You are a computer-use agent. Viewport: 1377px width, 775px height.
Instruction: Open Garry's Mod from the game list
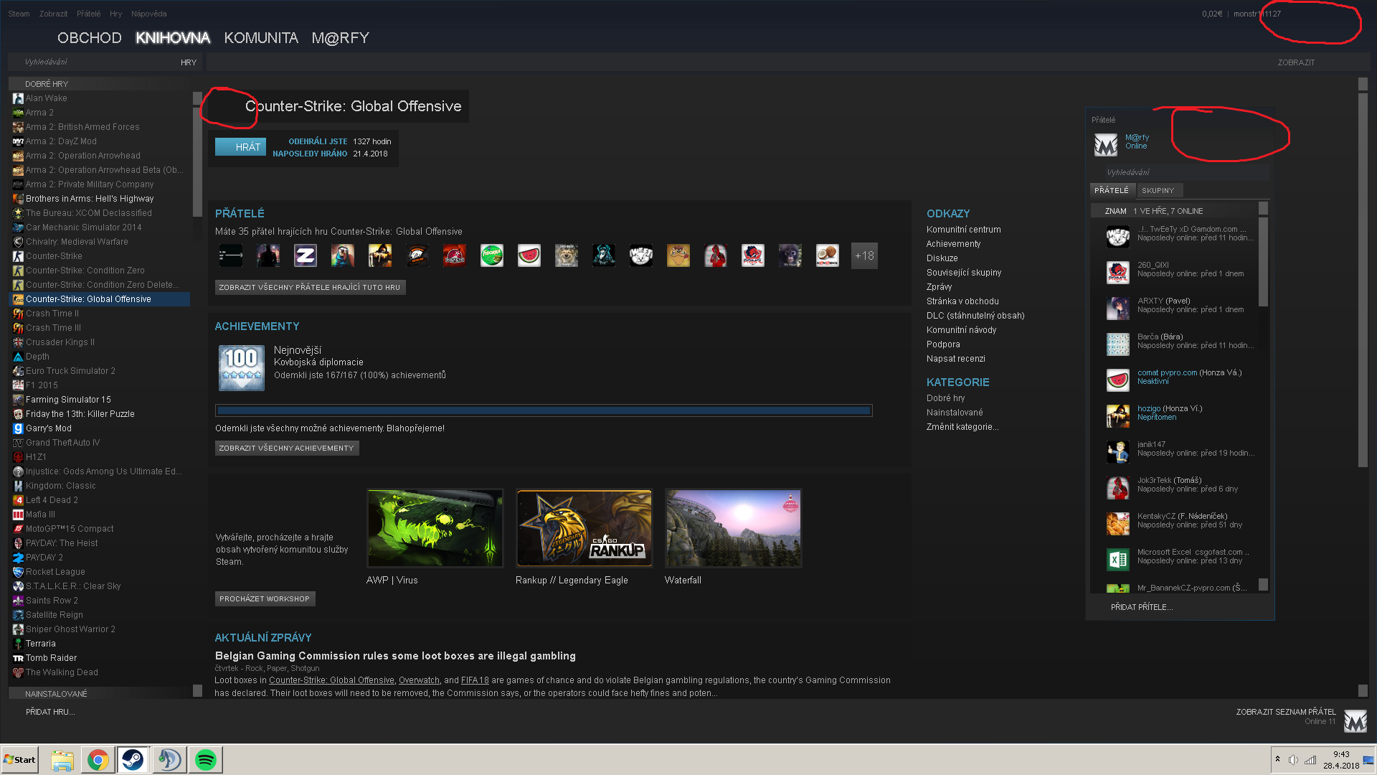click(x=48, y=428)
